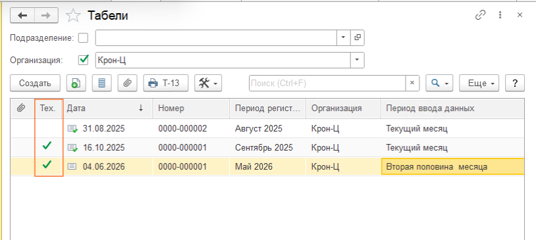Click the Тех. checkmark in the 04.06.2026 row

click(x=47, y=165)
